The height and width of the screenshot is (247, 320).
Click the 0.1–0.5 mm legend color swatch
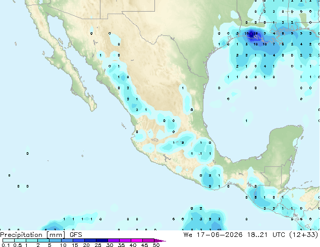point(9,240)
